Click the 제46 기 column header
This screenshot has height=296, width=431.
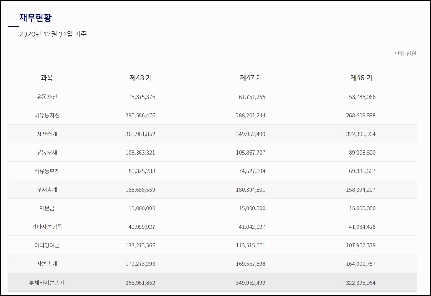click(x=361, y=78)
